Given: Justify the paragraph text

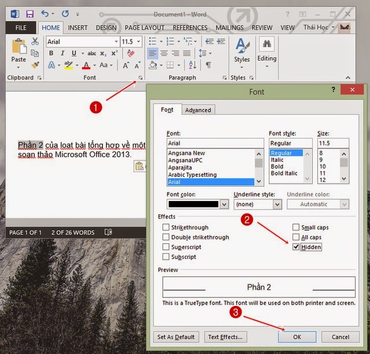Looking at the screenshot, I should 187,53.
